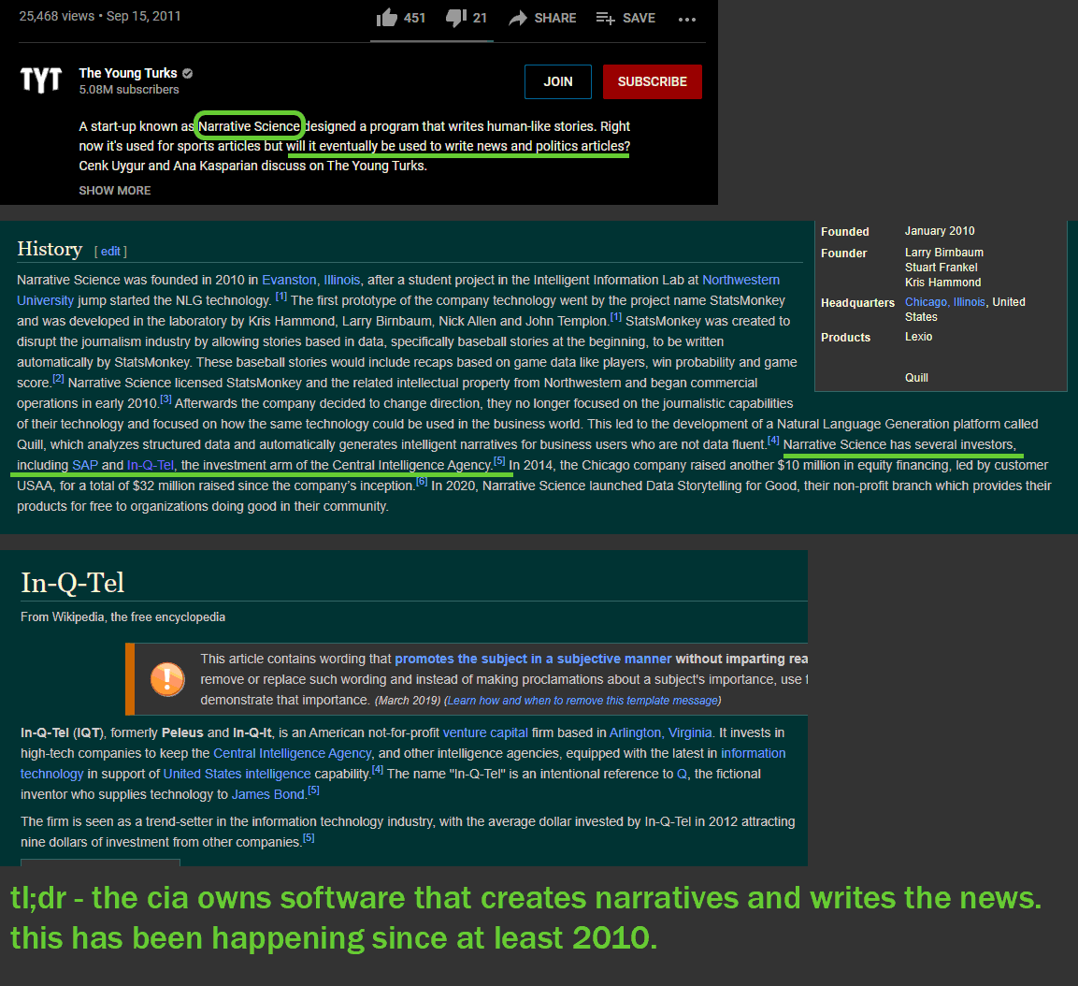This screenshot has height=986, width=1078.
Task: Click the thumbs down dislike icon
Action: [x=454, y=18]
